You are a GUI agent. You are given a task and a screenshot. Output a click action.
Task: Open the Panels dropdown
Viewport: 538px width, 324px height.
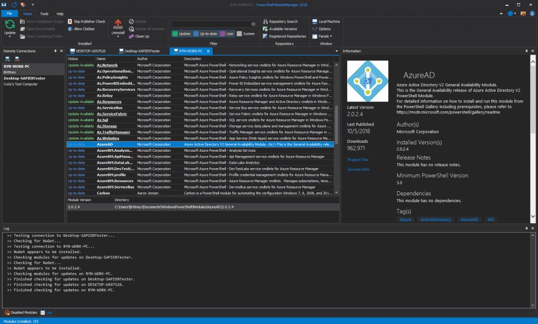click(x=322, y=36)
